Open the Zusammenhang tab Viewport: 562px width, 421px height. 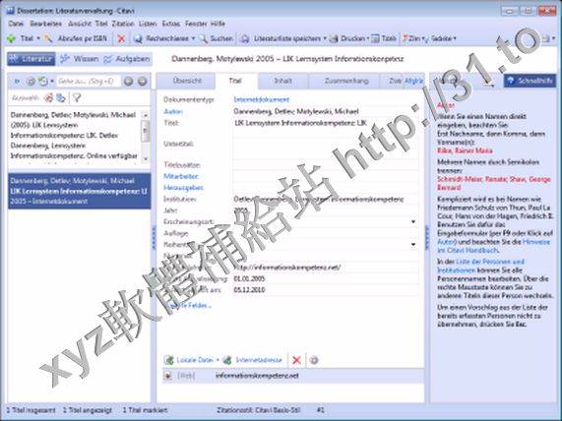(x=346, y=81)
